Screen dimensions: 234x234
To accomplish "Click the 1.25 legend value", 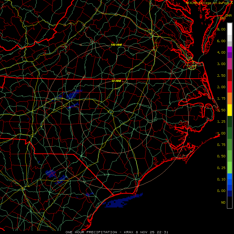I will (x=221, y=122).
